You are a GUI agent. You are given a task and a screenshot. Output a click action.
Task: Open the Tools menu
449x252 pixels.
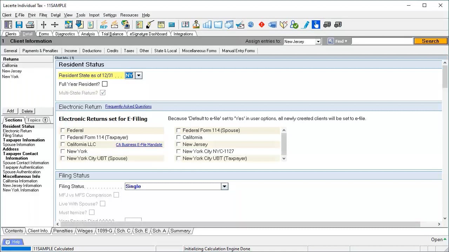tap(81, 15)
